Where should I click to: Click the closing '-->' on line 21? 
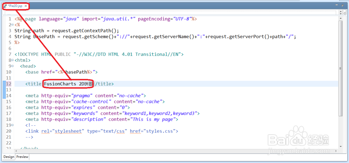29,137
